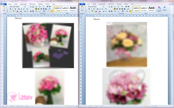Open the Insert tab in Yes.doc

pos(16,4)
